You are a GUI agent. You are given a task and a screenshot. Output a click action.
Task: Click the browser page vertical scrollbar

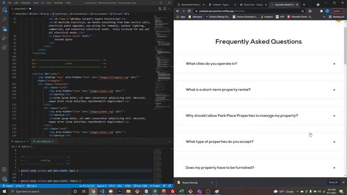click(345, 46)
